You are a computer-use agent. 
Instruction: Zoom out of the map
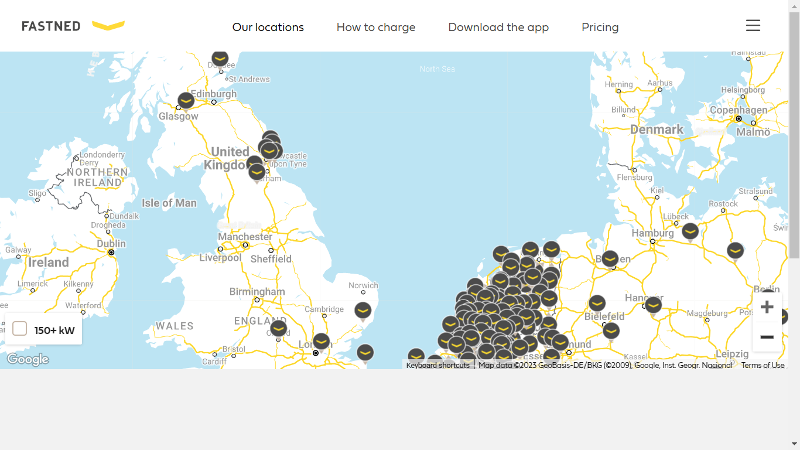tap(767, 337)
